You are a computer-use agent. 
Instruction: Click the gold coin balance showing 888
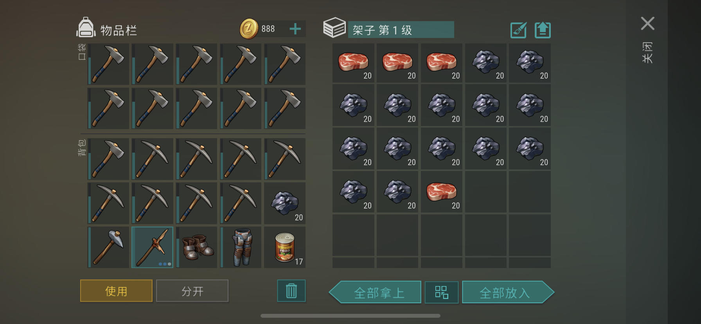tap(258, 29)
